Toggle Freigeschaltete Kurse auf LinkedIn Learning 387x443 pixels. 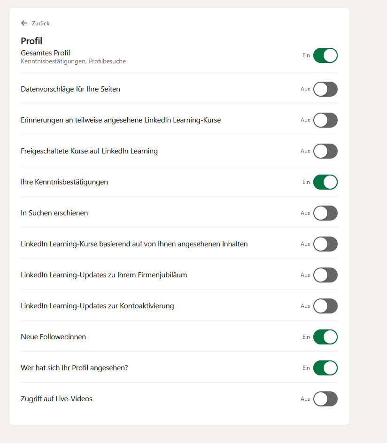(325, 151)
